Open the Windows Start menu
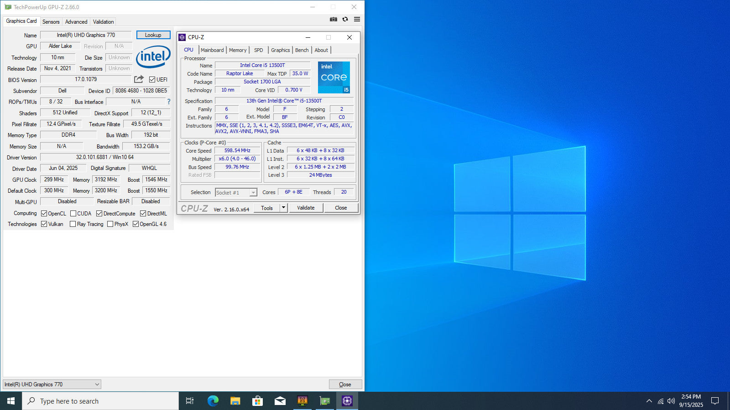Viewport: 730px width, 410px height. click(11, 401)
